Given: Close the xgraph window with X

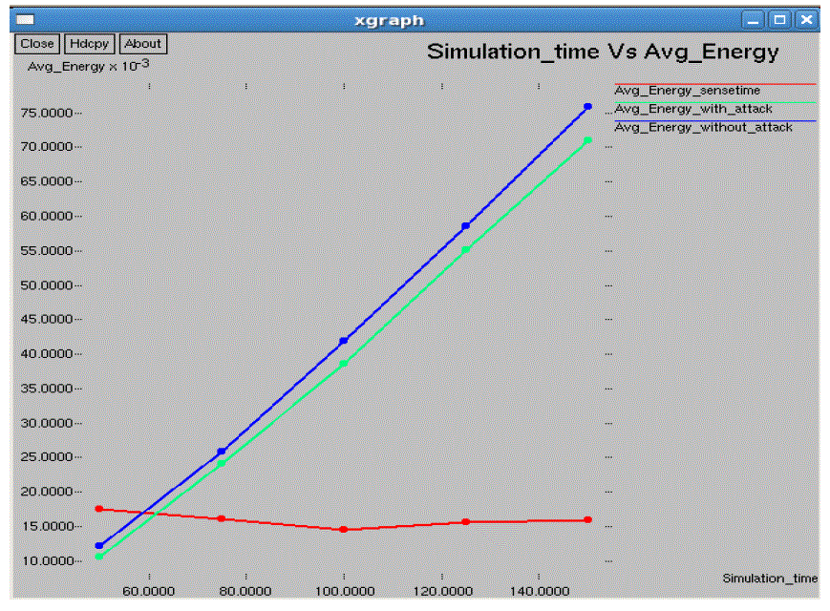Looking at the screenshot, I should click(x=807, y=20).
